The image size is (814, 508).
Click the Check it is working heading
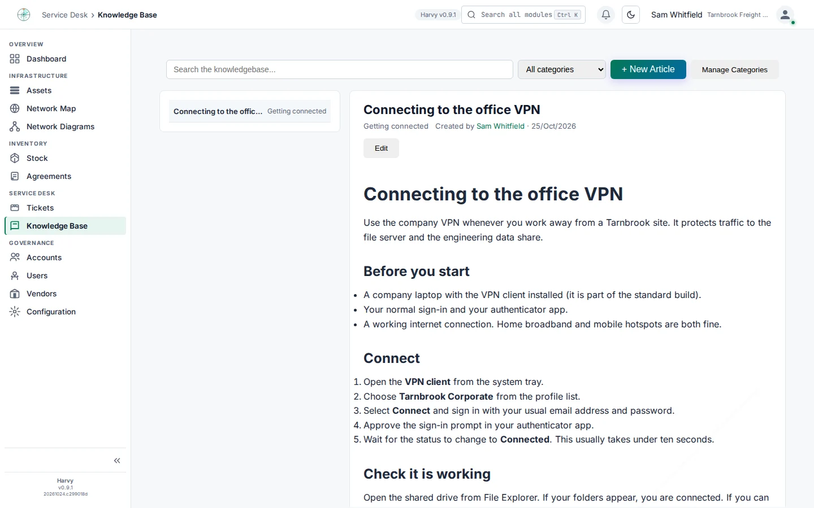[427, 474]
